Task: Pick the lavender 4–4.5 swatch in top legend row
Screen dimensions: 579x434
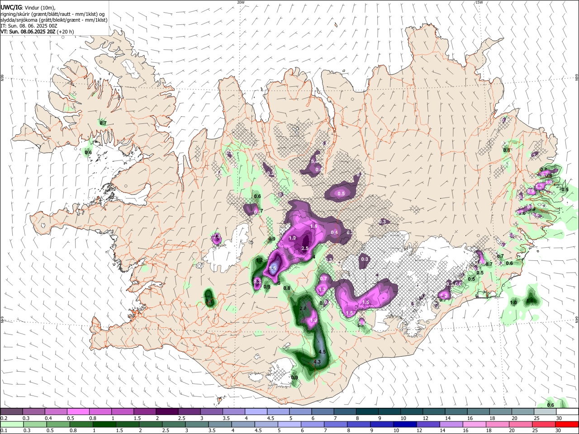Action: click(x=256, y=412)
